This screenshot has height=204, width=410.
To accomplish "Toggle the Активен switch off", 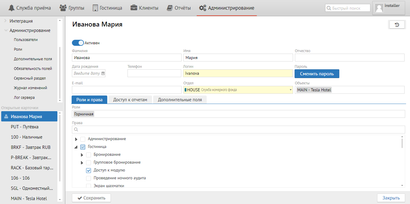I will (78, 43).
